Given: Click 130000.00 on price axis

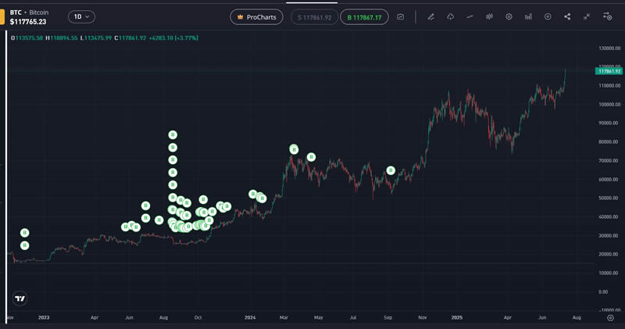Looking at the screenshot, I should pos(609,48).
